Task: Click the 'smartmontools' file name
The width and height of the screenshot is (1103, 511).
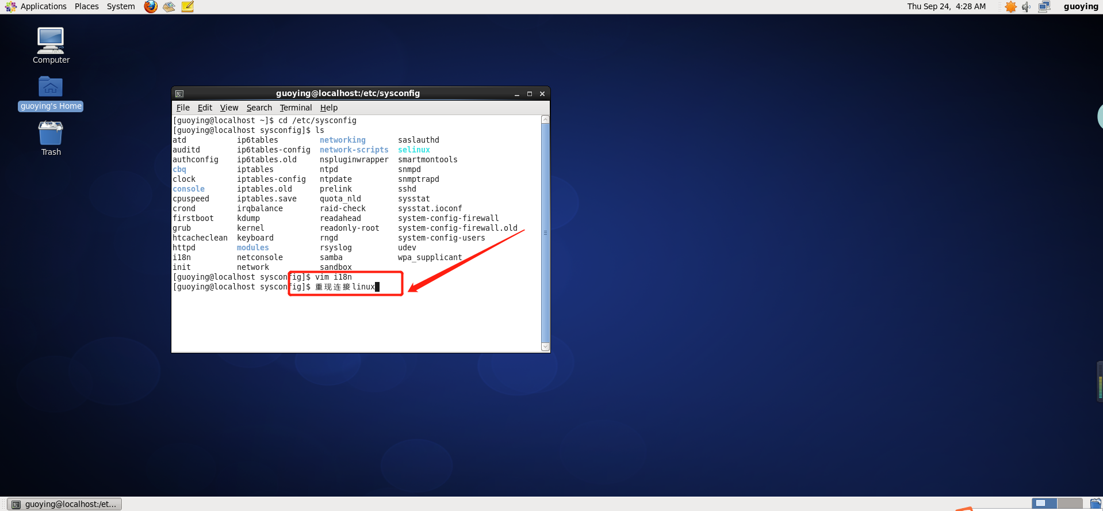Action: (x=428, y=159)
